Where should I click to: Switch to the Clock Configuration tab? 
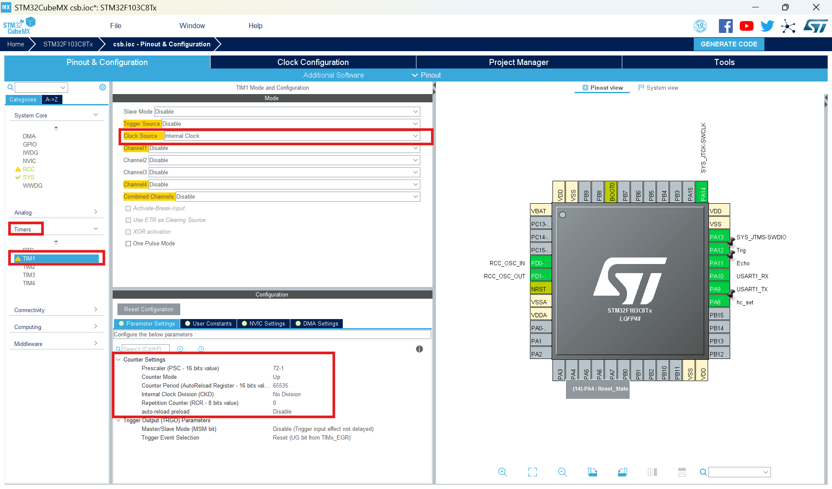[x=313, y=62]
